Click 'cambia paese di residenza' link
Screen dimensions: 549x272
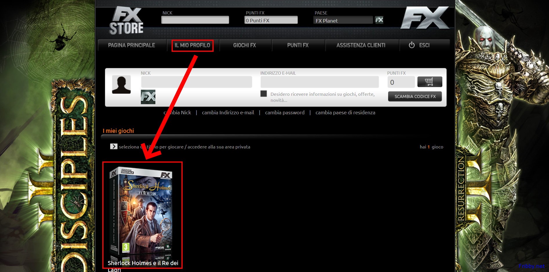[345, 113]
